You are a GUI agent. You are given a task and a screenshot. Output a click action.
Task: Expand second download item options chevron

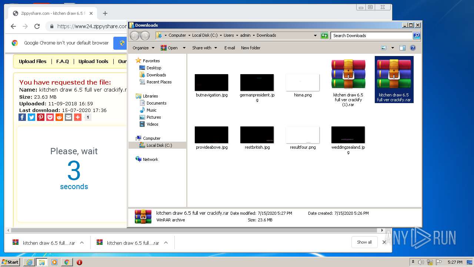click(166, 243)
